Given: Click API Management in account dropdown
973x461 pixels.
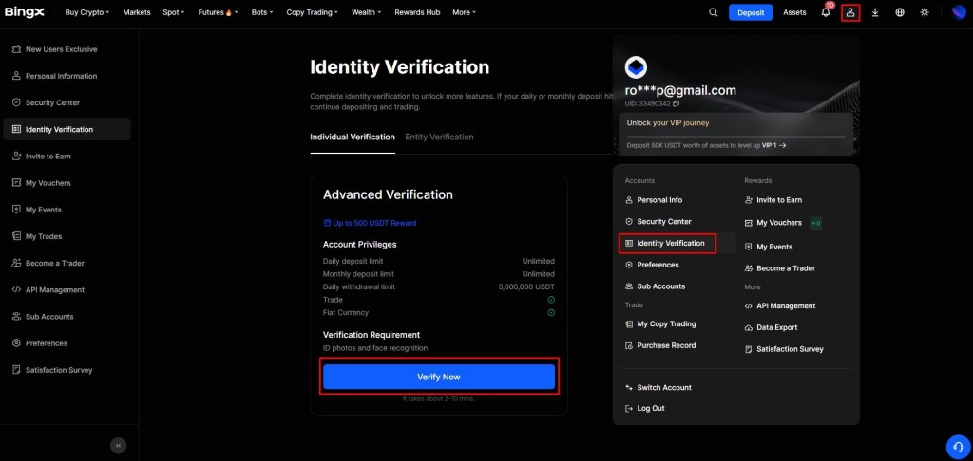Looking at the screenshot, I should click(x=780, y=305).
